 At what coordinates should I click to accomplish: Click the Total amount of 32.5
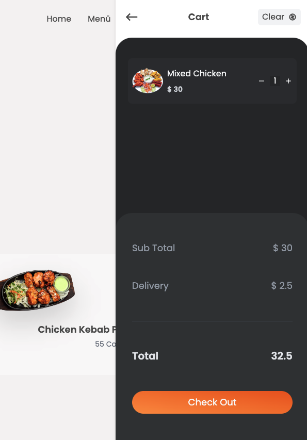point(282,356)
